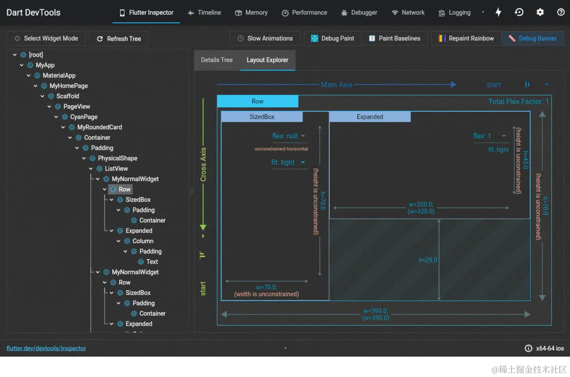Viewport: 570px width, 377px height.
Task: Collapse the [root] tree node
Action: click(x=15, y=55)
